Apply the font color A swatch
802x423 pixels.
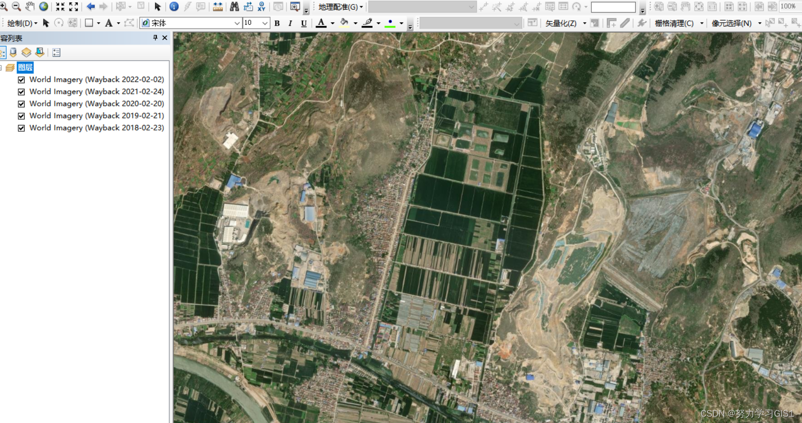click(x=321, y=23)
